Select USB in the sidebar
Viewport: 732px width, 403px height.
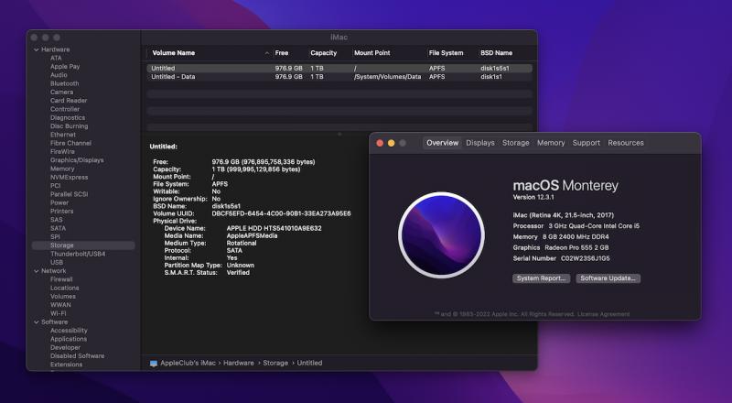(x=57, y=262)
